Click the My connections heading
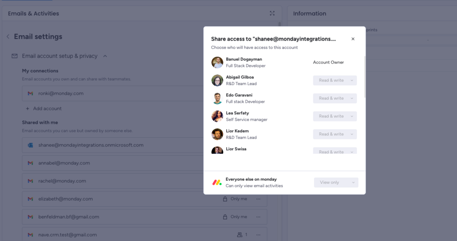Screen dimensions: 457x241 click(x=40, y=71)
